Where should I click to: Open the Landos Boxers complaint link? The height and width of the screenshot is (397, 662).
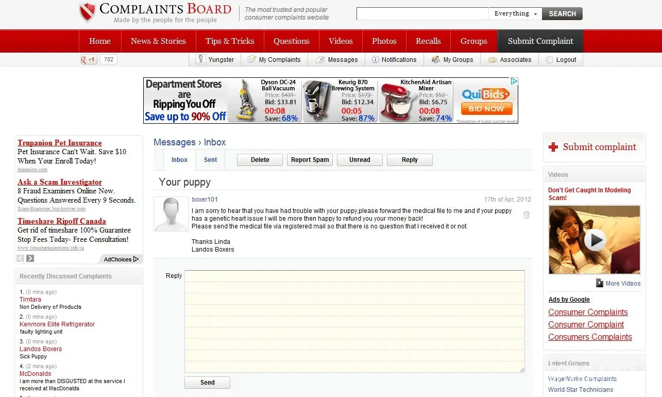(x=41, y=349)
